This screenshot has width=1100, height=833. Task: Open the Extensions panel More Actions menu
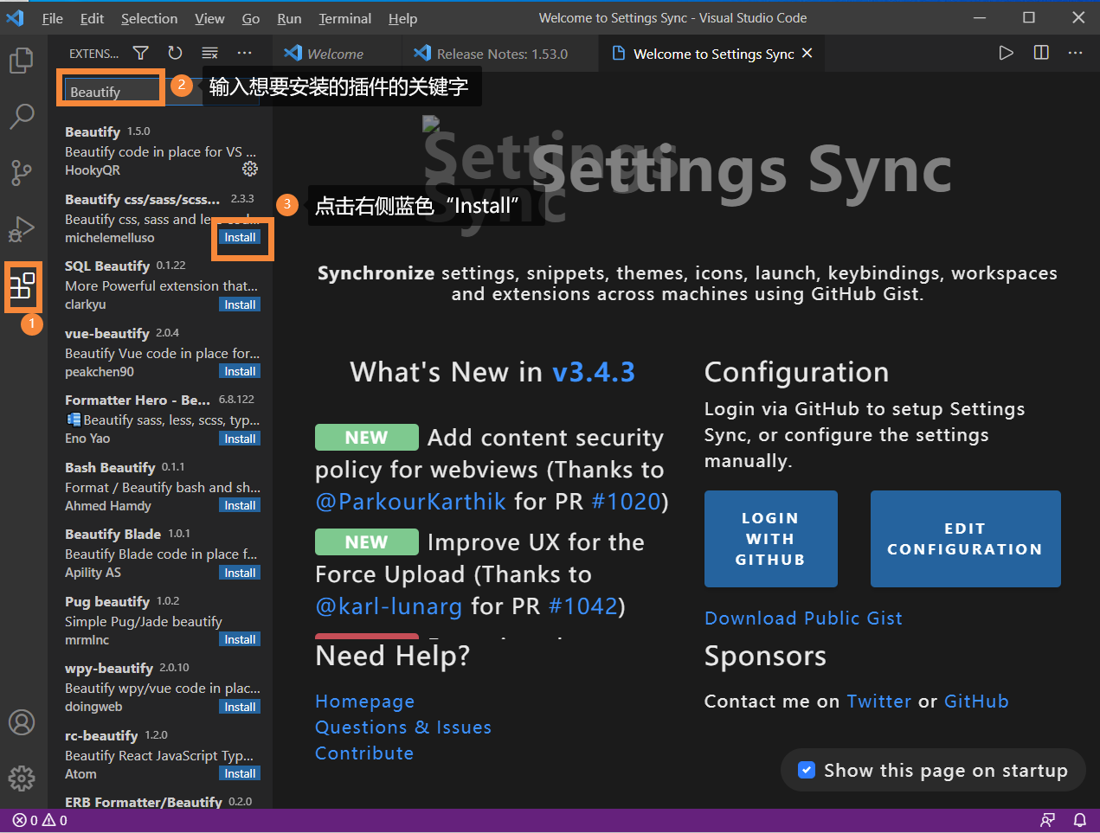pos(244,53)
